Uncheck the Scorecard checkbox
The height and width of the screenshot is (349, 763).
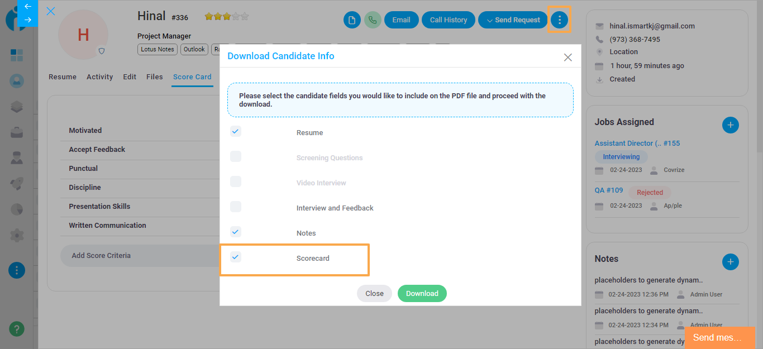click(236, 257)
